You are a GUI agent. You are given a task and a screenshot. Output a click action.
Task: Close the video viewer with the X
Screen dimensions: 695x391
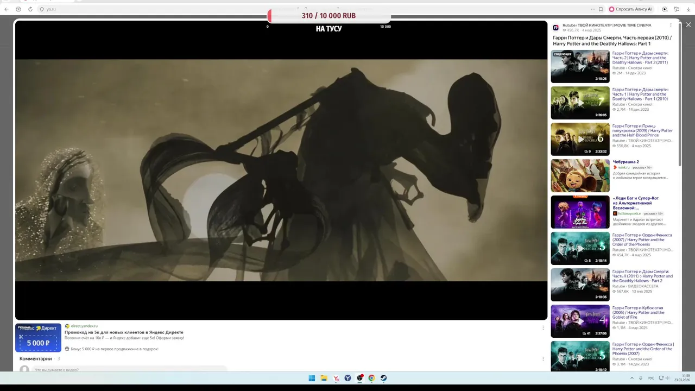(x=688, y=25)
